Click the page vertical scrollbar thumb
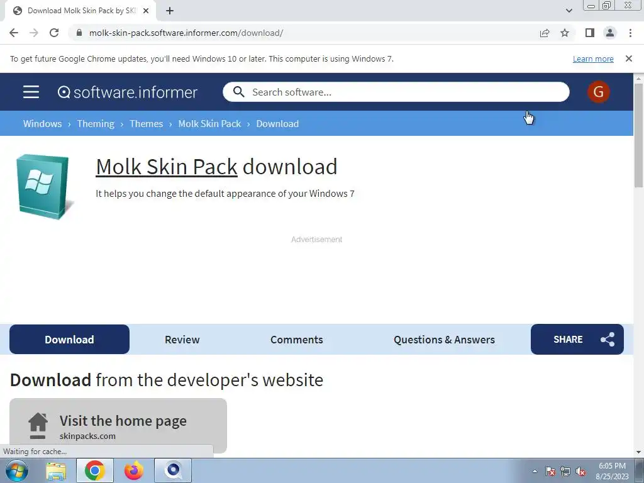 [x=638, y=135]
